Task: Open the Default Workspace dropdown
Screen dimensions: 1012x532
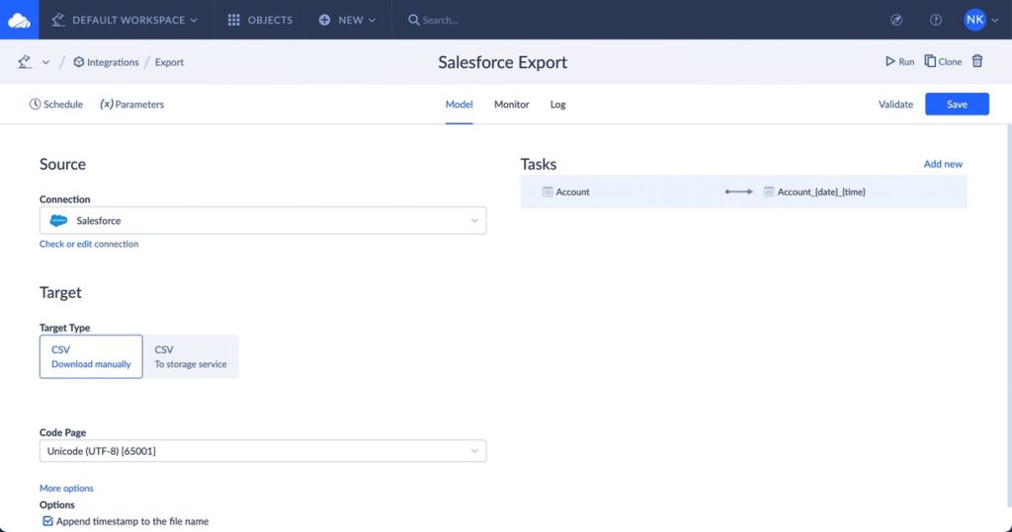Action: click(x=125, y=20)
